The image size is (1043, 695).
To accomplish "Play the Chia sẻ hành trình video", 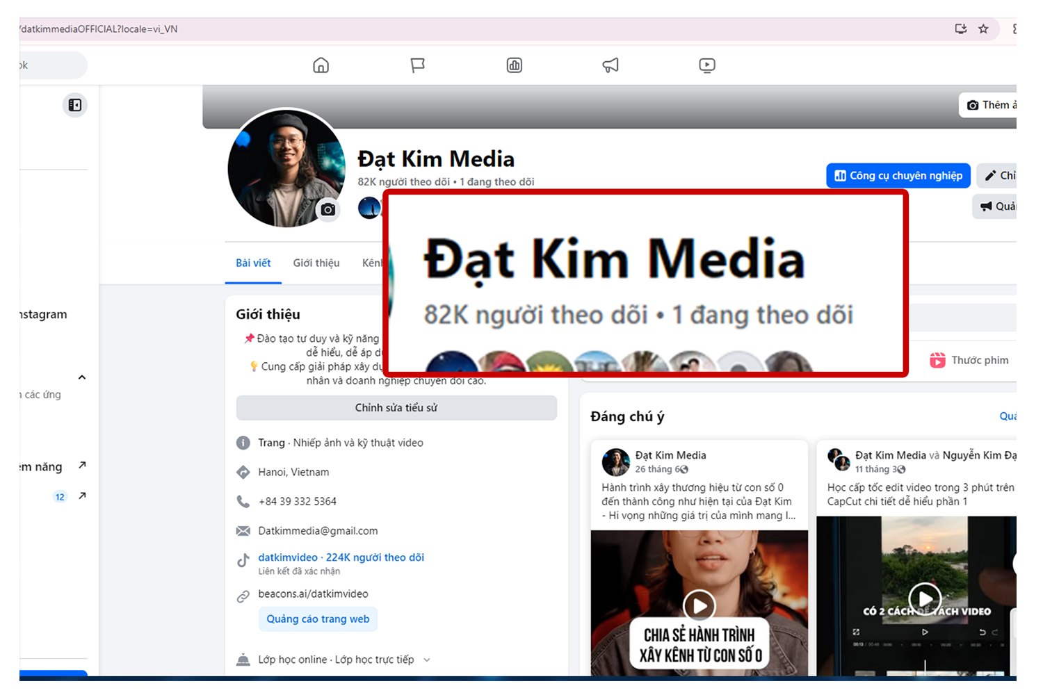I will tap(699, 605).
